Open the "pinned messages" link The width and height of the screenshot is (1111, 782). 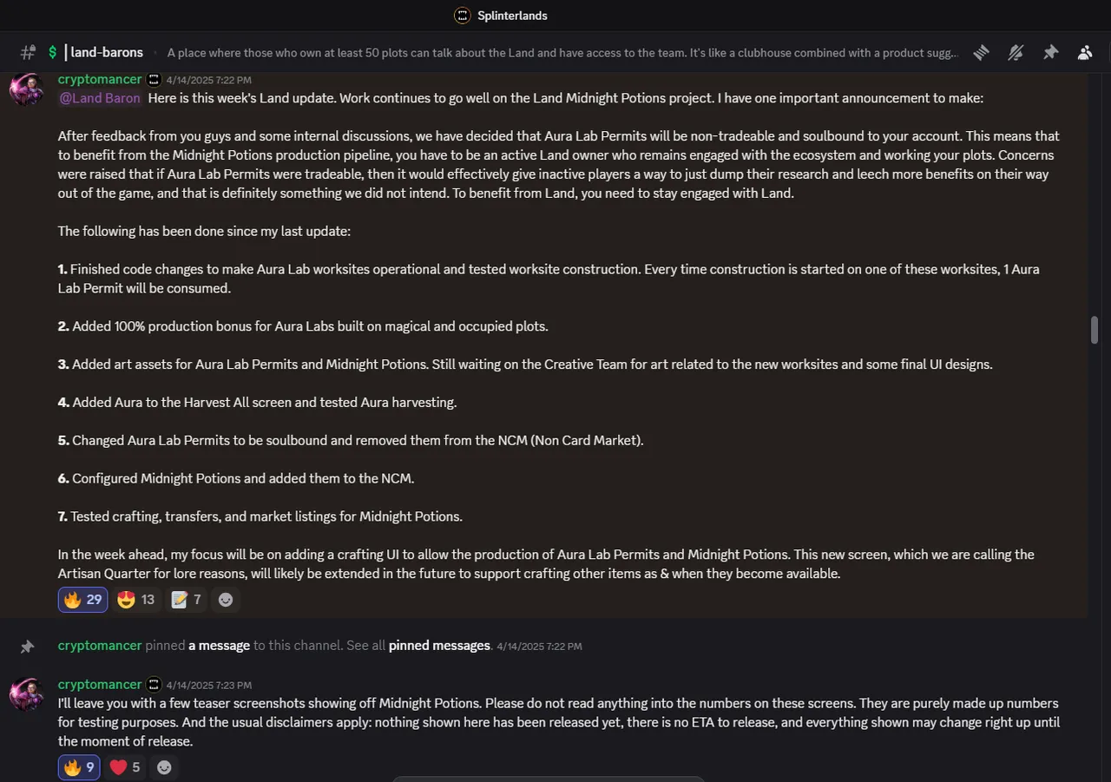(439, 646)
